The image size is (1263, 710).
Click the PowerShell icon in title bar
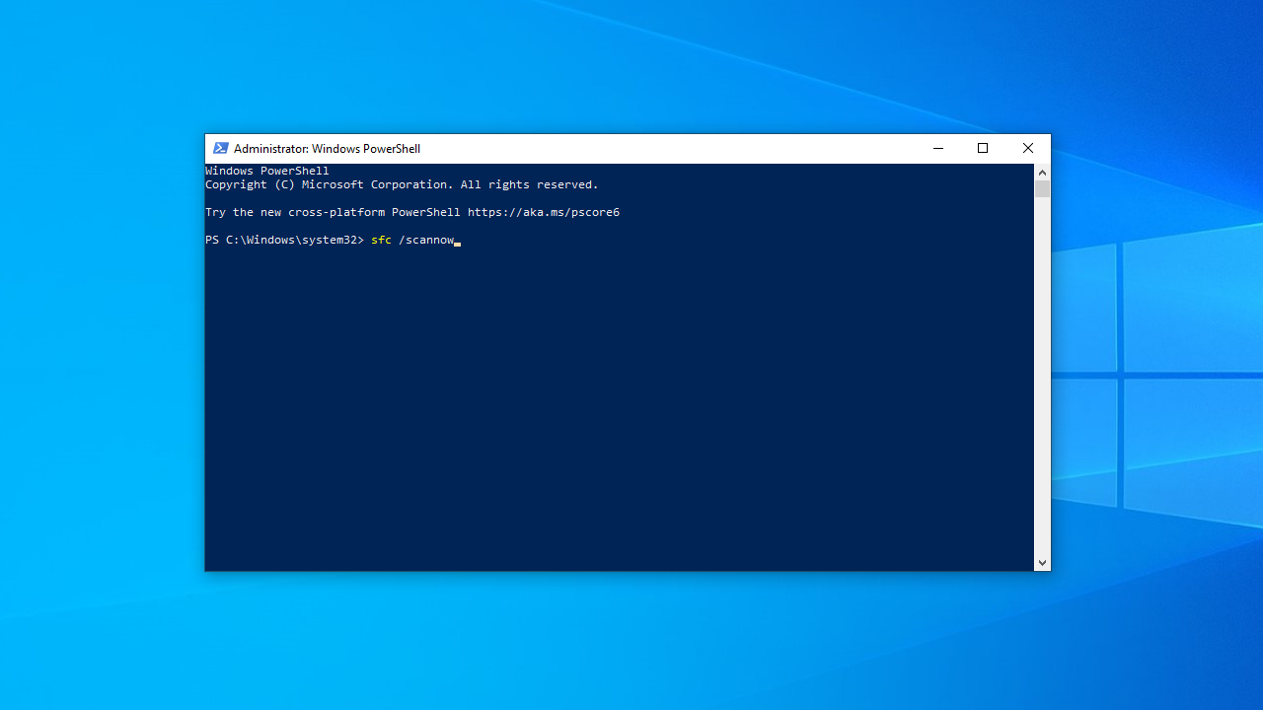tap(220, 148)
